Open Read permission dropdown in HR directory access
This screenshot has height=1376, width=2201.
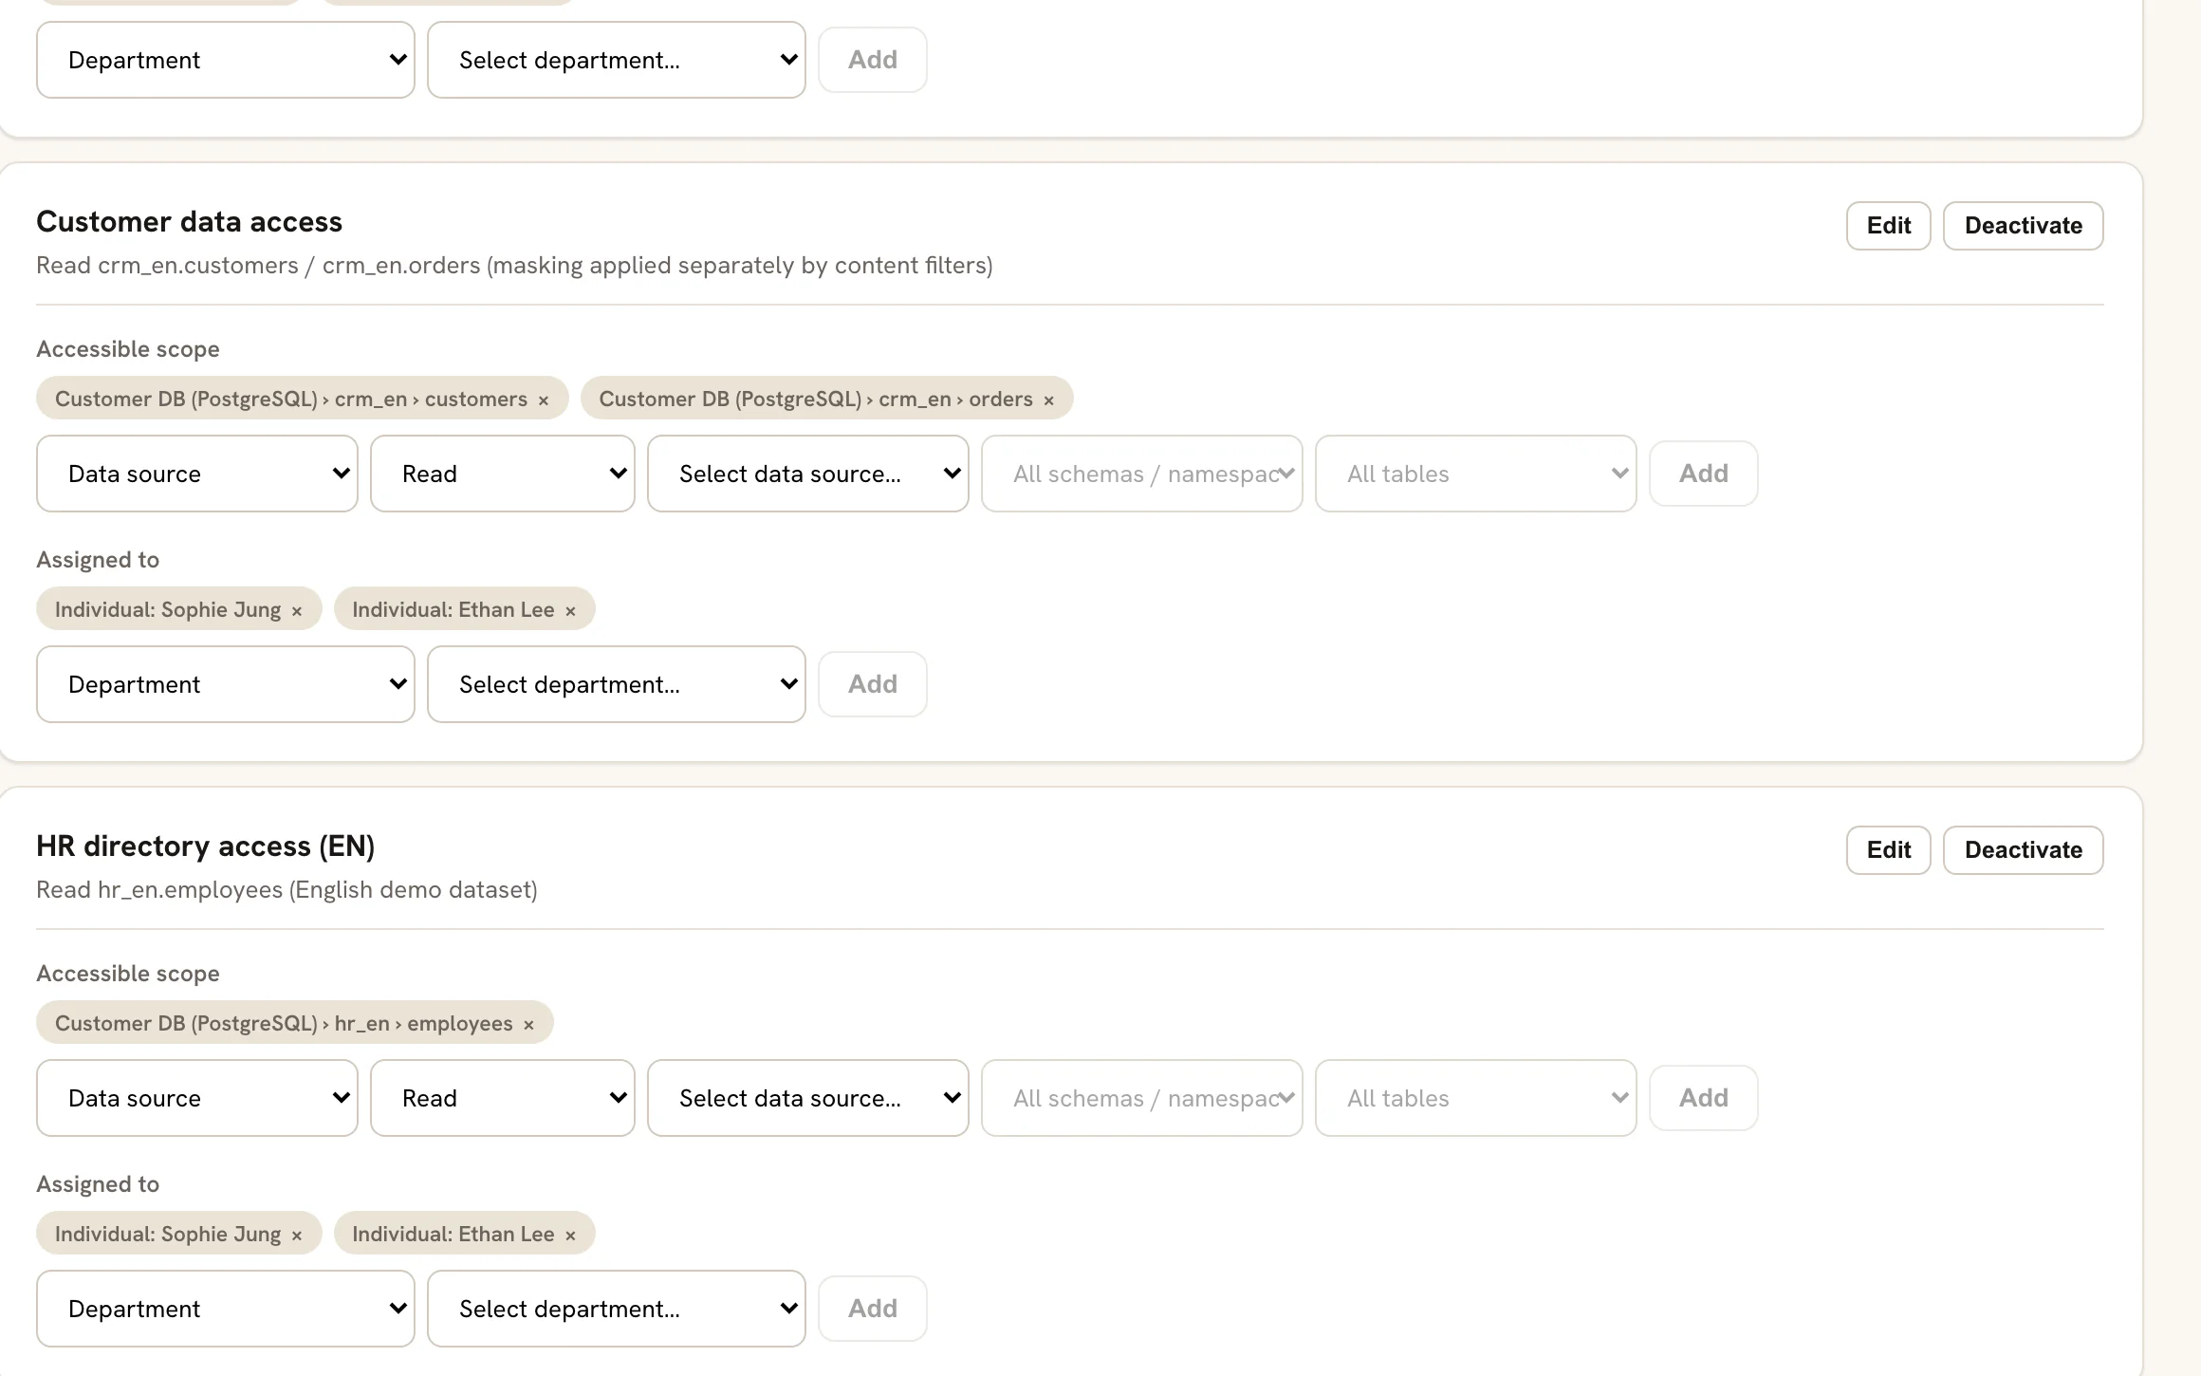503,1098
